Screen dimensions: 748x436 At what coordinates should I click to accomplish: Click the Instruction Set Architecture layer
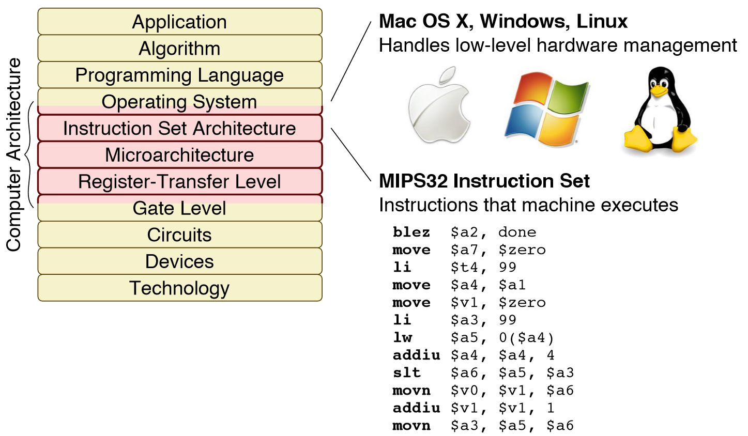(180, 128)
